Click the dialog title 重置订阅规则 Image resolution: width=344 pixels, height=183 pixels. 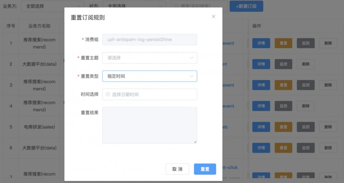click(x=88, y=18)
